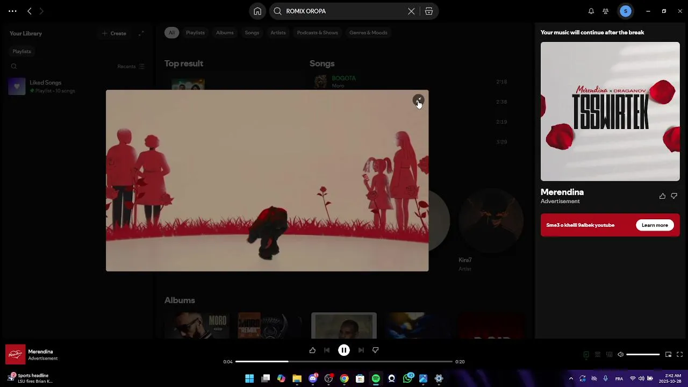
Task: Click the Merendina thumbnail in now playing bar
Action: (x=15, y=354)
